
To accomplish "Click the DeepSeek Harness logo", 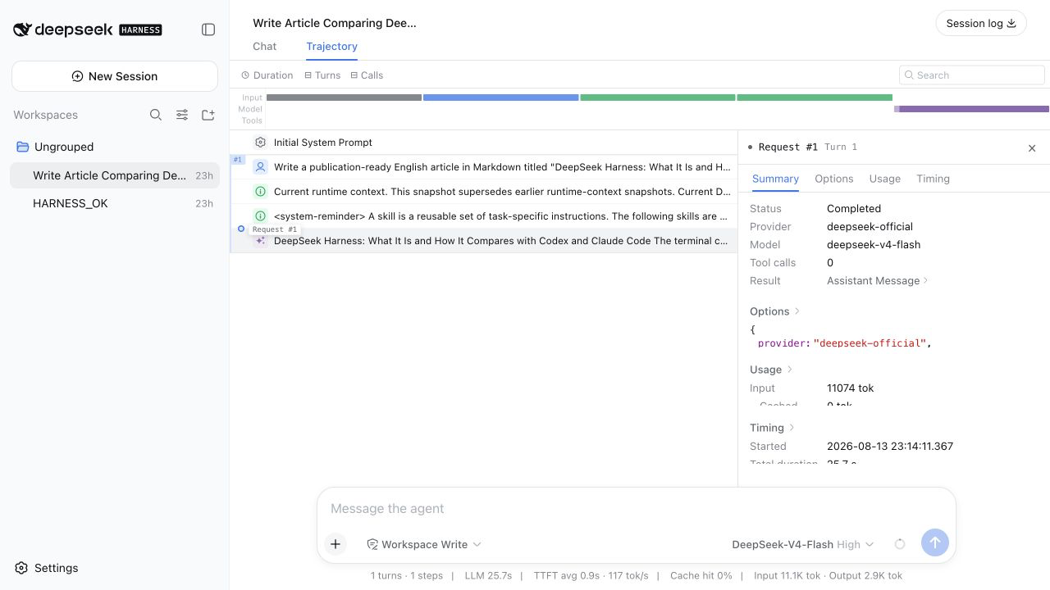I will [88, 29].
